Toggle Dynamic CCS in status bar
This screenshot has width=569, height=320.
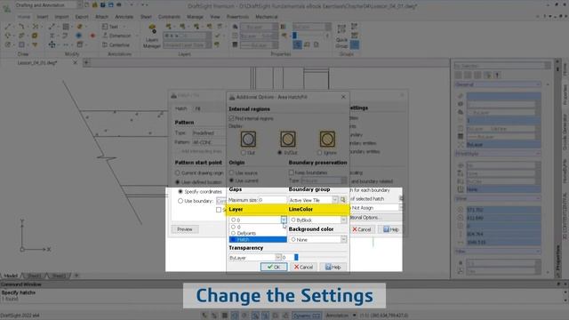coord(306,316)
